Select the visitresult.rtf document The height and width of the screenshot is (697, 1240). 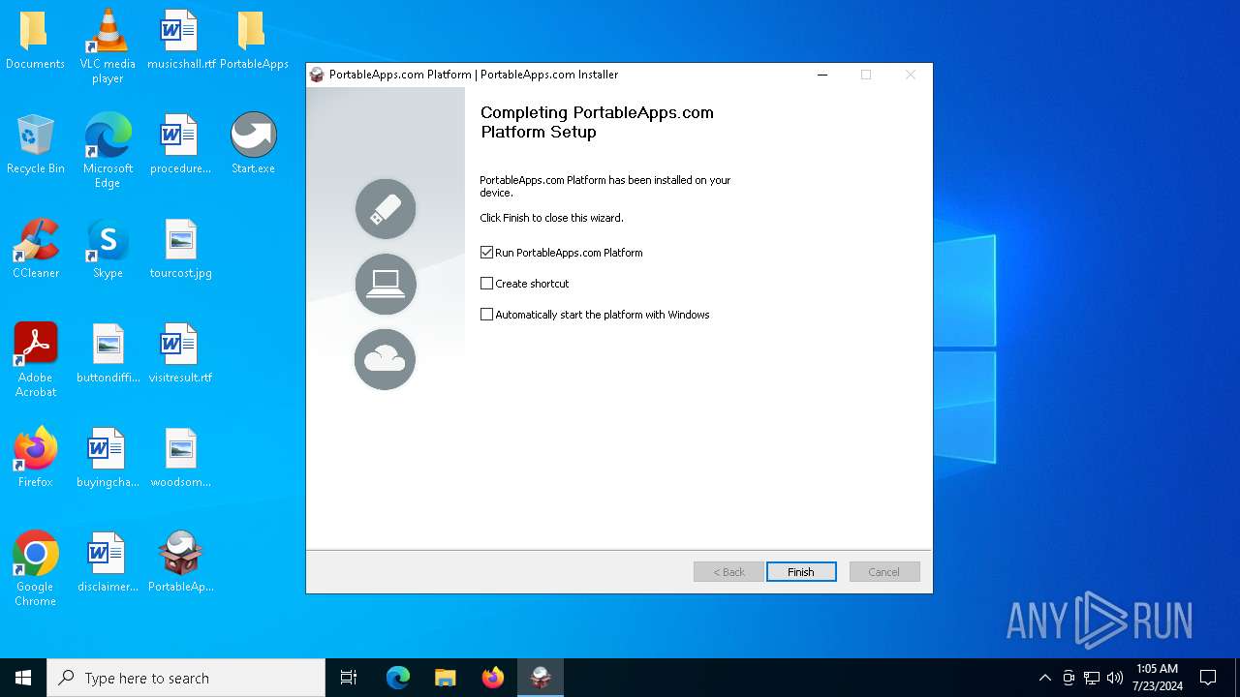tap(180, 353)
